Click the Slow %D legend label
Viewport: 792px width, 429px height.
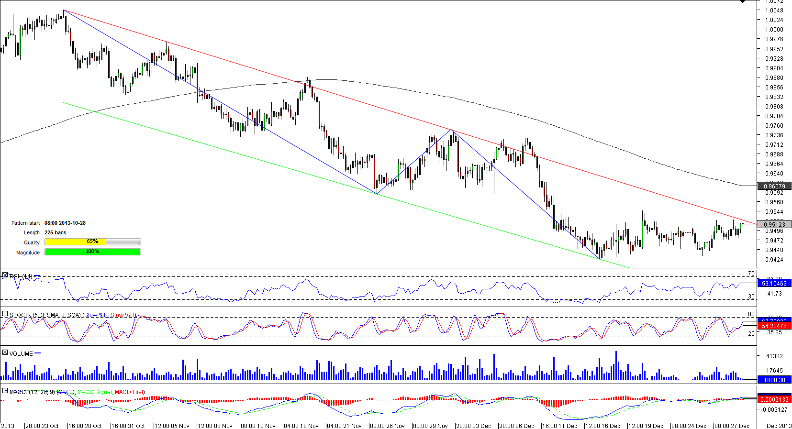[x=123, y=315]
